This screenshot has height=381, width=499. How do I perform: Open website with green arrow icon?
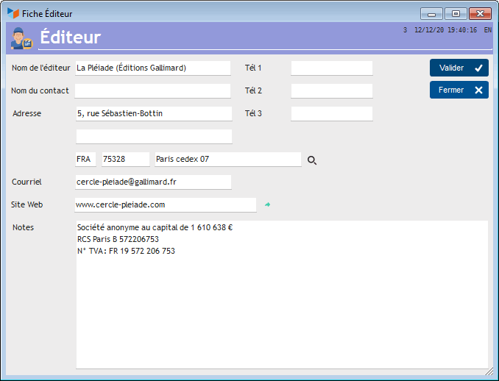pos(268,204)
